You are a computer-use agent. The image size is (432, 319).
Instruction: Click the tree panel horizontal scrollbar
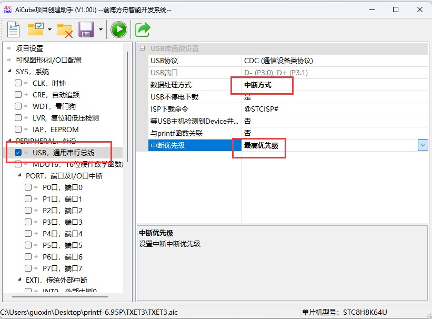coord(60,297)
